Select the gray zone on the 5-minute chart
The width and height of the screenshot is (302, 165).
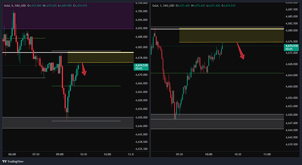[x=68, y=123]
